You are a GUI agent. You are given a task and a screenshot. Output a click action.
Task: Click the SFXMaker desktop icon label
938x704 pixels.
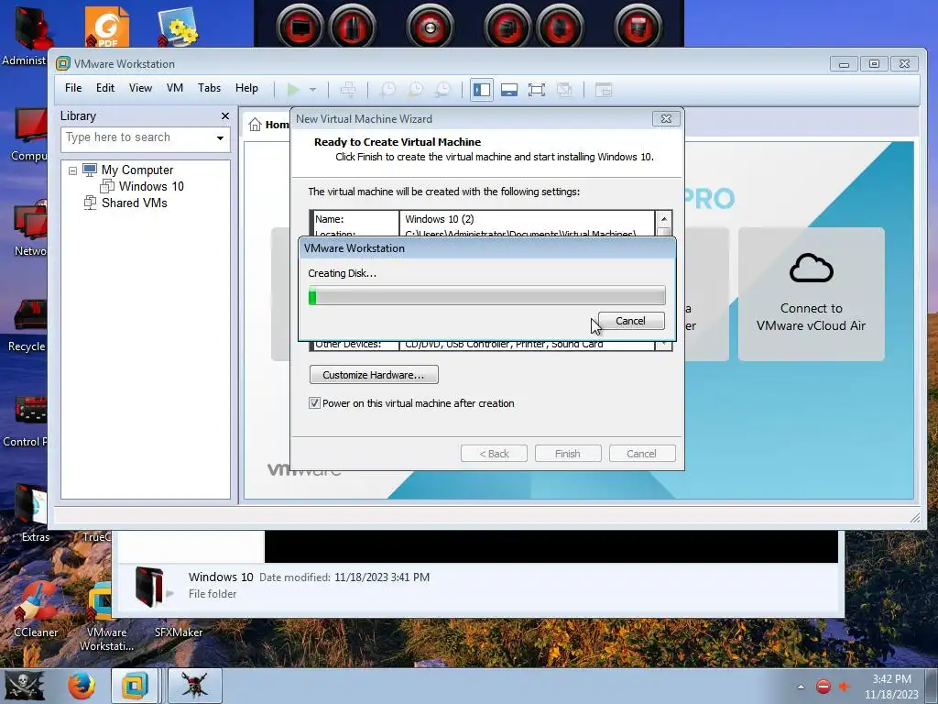[179, 632]
